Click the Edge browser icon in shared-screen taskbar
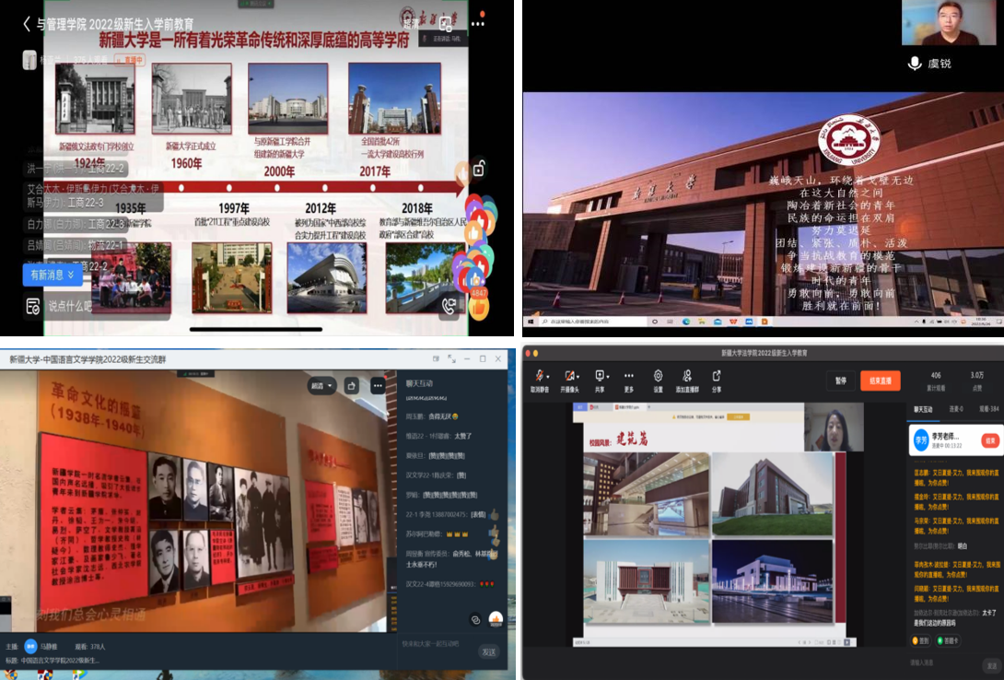Screen dimensions: 1004x680 coord(686,322)
